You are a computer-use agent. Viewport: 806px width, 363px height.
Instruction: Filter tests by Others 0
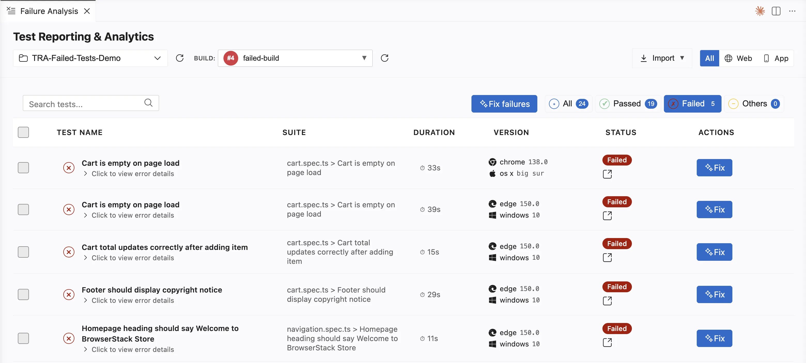754,104
